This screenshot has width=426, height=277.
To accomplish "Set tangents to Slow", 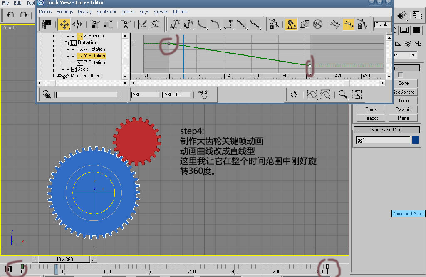I will point(215,25).
